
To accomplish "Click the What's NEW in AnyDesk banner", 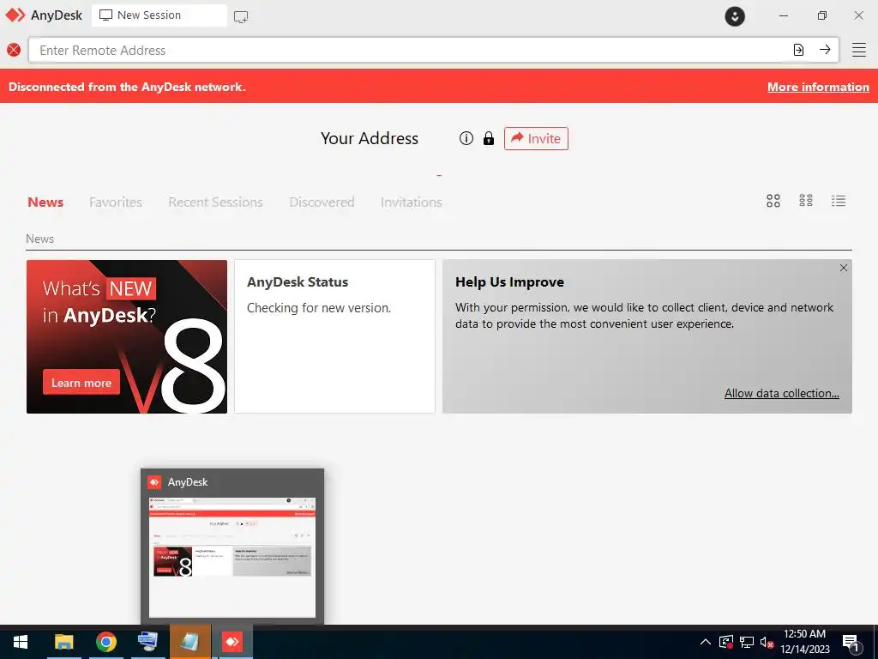I will (x=127, y=336).
